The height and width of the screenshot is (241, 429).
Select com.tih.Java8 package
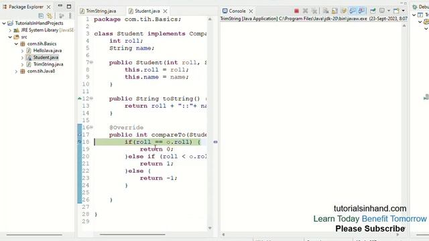click(x=41, y=71)
